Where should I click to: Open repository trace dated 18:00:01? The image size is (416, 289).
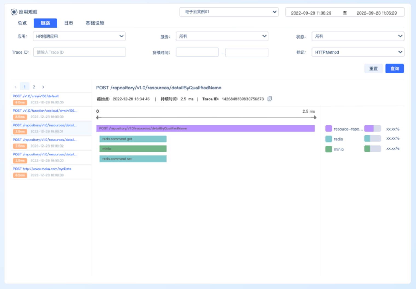coord(51,128)
